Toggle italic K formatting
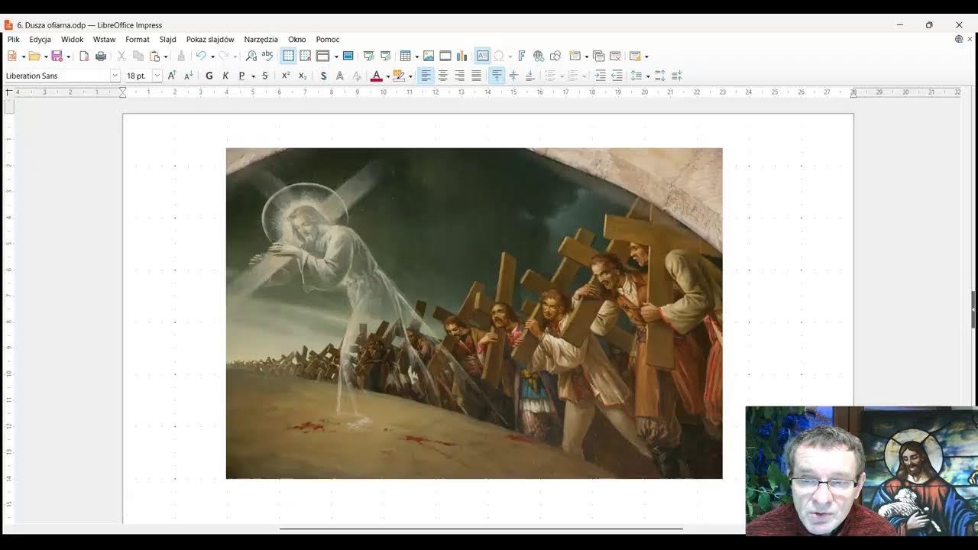978x550 pixels. coord(225,76)
